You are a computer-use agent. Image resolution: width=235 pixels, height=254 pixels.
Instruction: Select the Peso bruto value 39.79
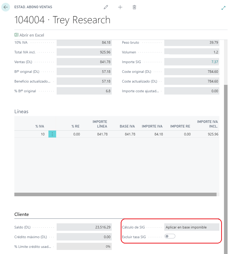click(192, 42)
